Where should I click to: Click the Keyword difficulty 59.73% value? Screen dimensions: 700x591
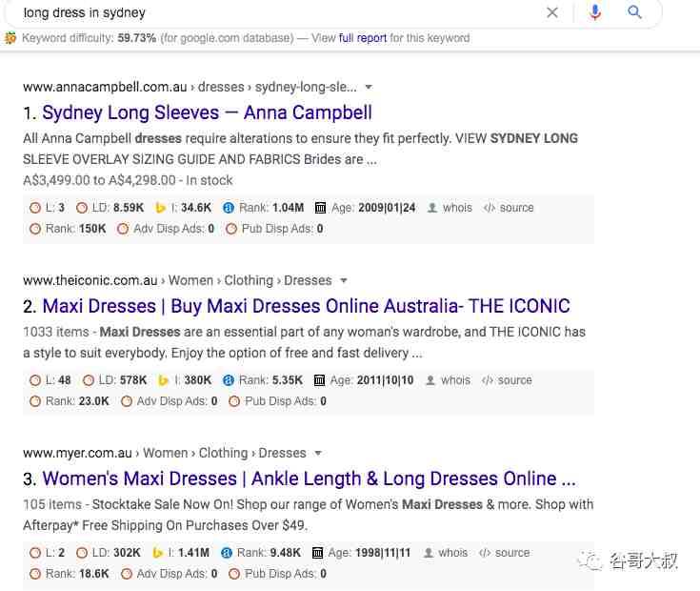136,38
